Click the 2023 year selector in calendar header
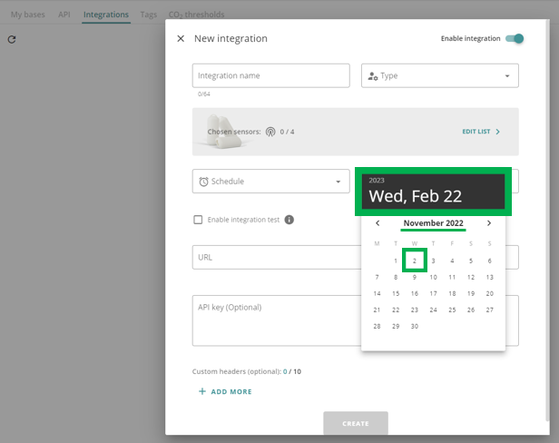The width and height of the screenshot is (559, 443). (377, 181)
